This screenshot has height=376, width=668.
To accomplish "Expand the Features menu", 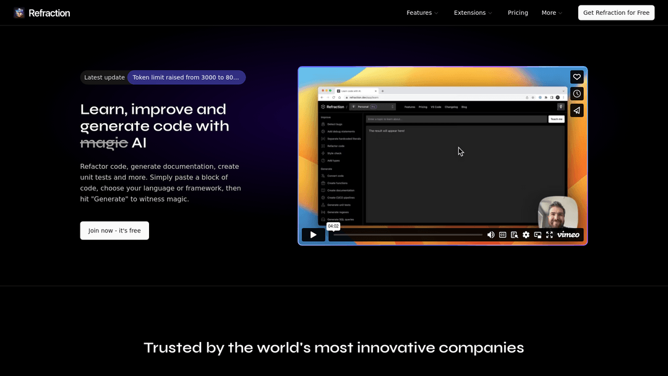I will (422, 13).
